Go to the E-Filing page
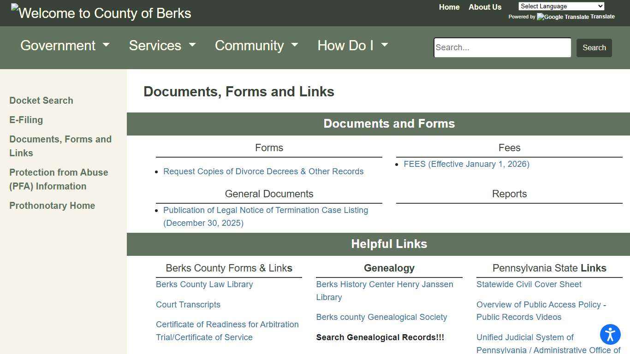Screen dimensions: 630x354 [x=26, y=120]
